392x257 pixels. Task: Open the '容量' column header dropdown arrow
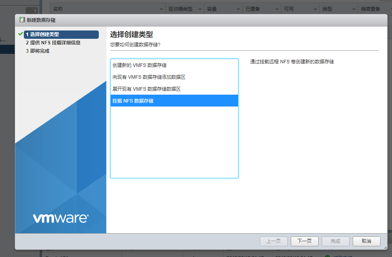238,9
